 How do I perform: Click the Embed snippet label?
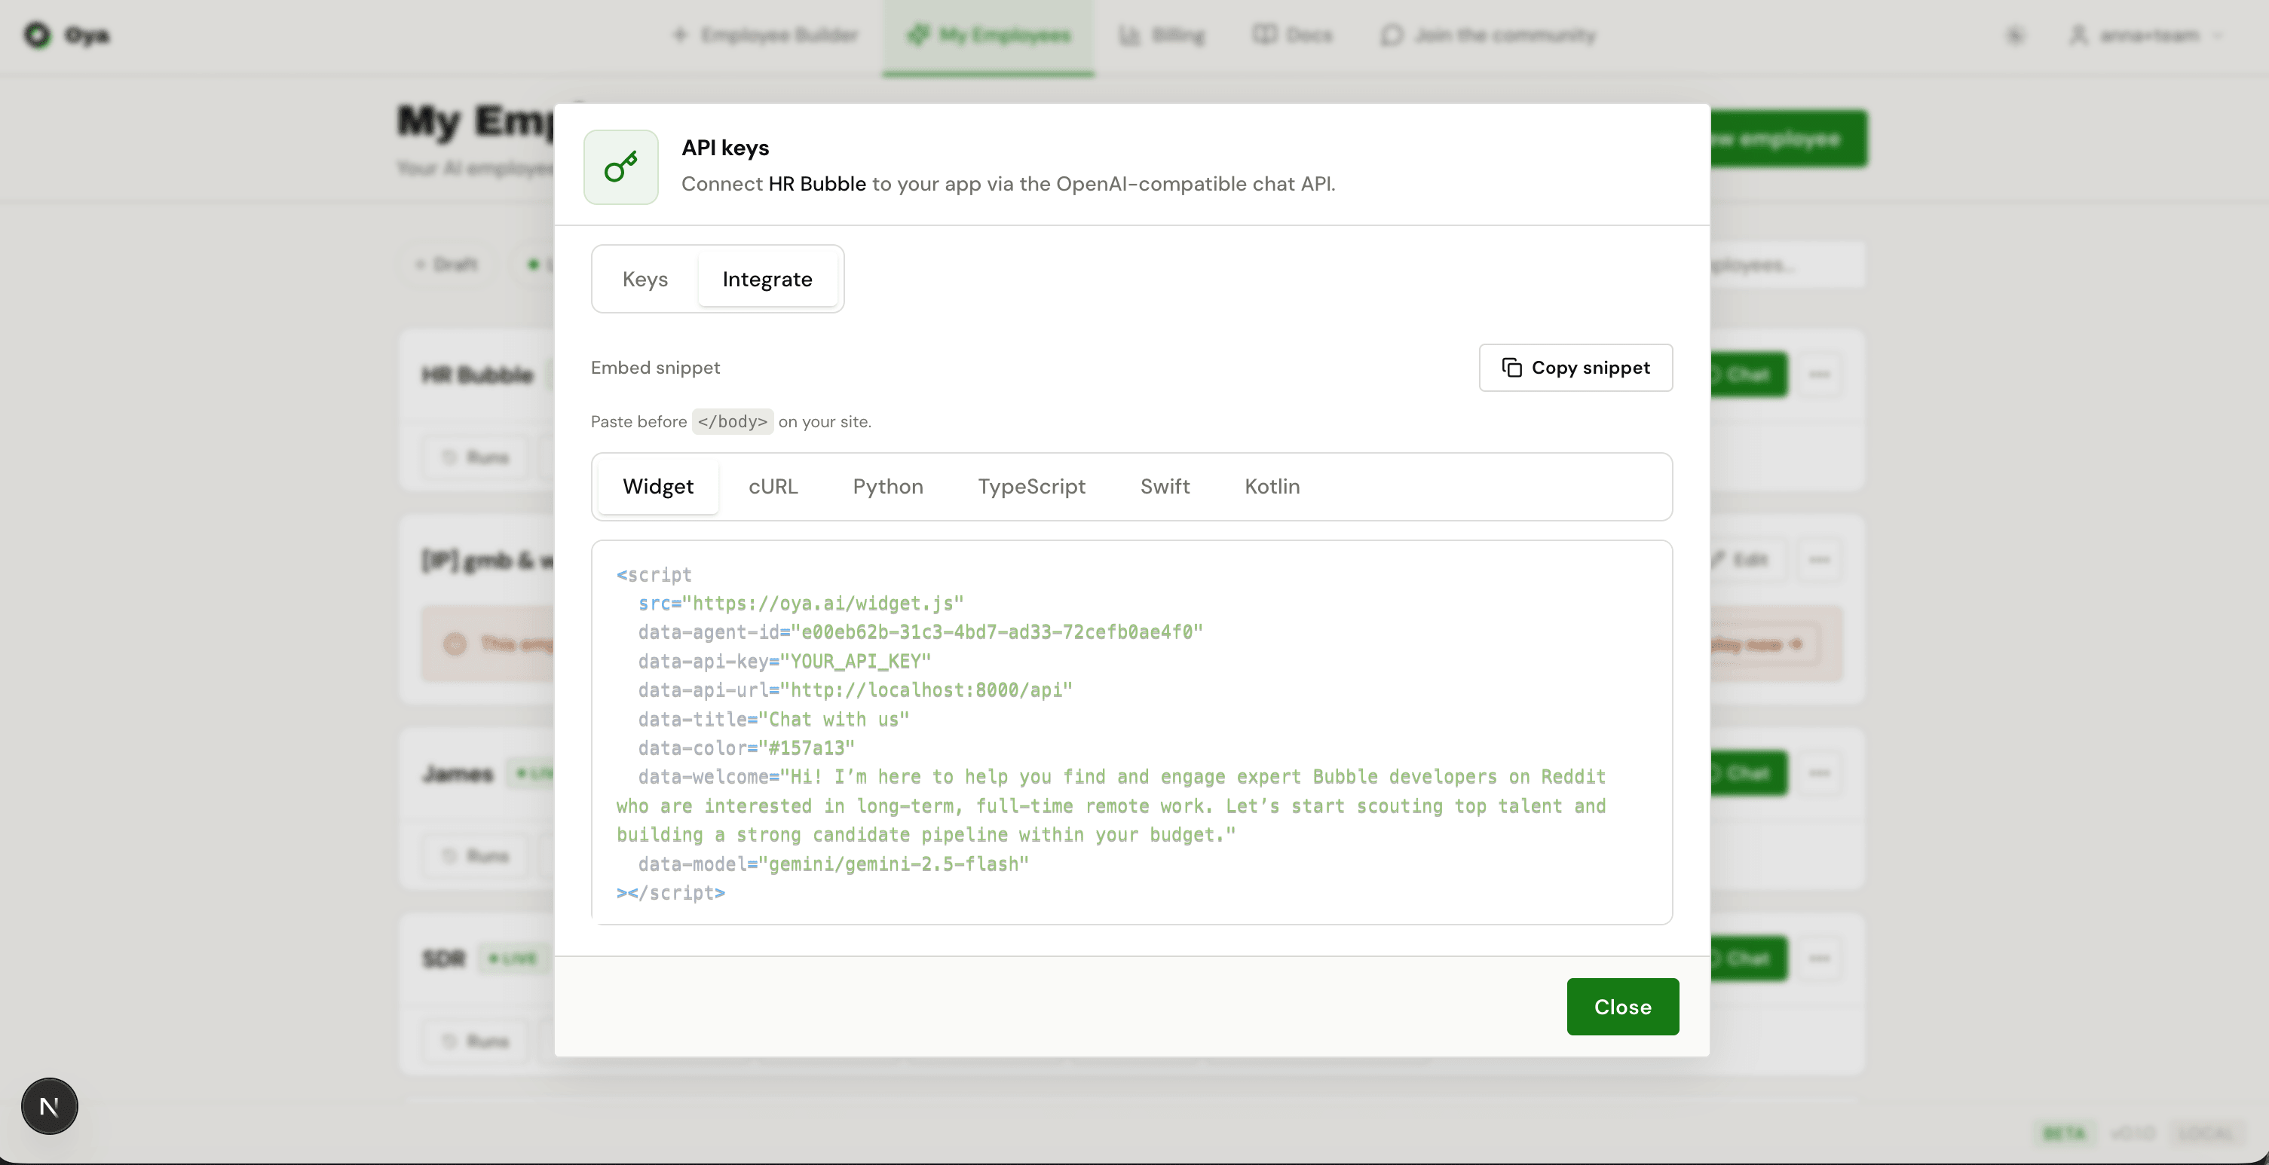655,368
